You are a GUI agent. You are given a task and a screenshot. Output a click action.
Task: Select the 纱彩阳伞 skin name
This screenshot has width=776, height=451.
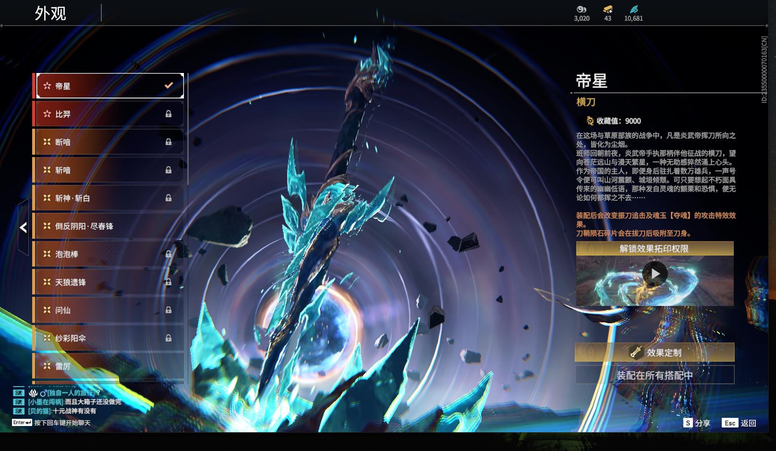point(71,338)
